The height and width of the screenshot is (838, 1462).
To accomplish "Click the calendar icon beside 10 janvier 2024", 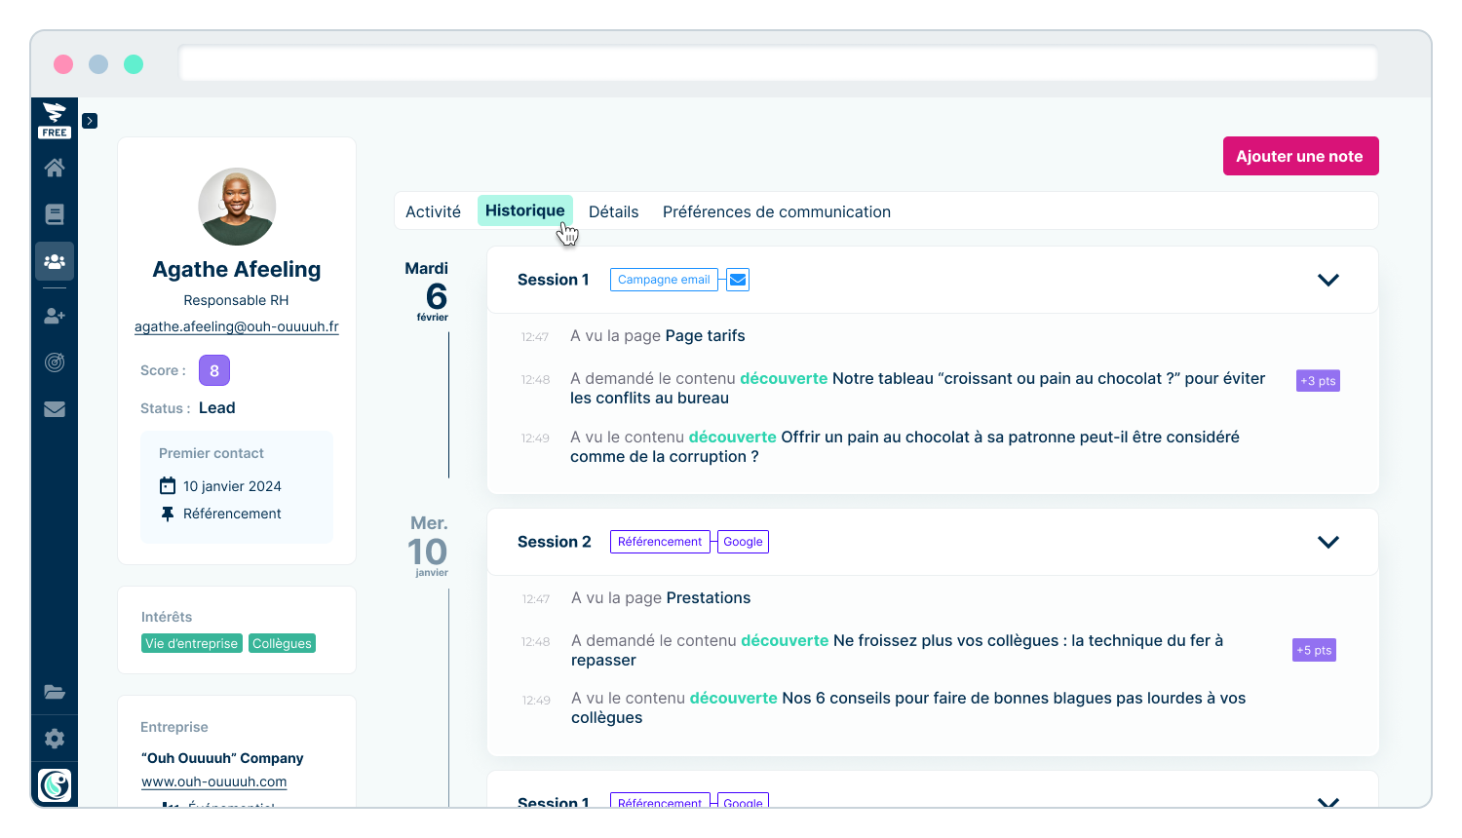I will [x=168, y=485].
